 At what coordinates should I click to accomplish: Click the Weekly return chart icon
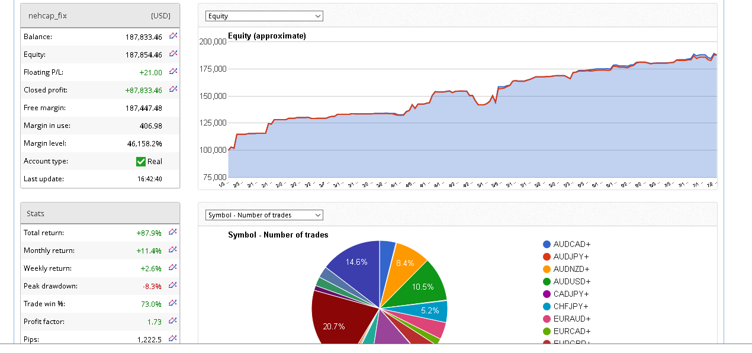pos(173,268)
